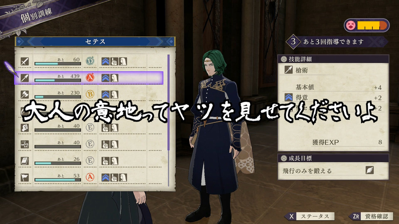Click the flying wing goal icon
The width and height of the screenshot is (399, 224).
click(x=369, y=170)
